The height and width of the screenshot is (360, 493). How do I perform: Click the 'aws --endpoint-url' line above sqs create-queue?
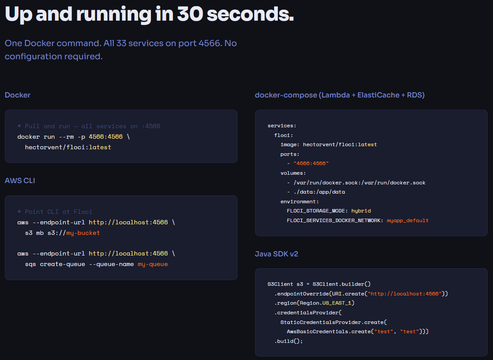pos(96,253)
